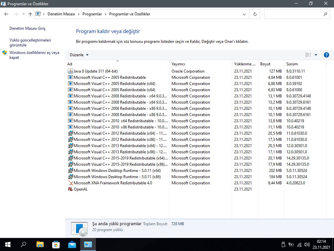Click the Visual C++ 2013 Redistributable (x86) icon
The image size is (334, 251).
70,152
